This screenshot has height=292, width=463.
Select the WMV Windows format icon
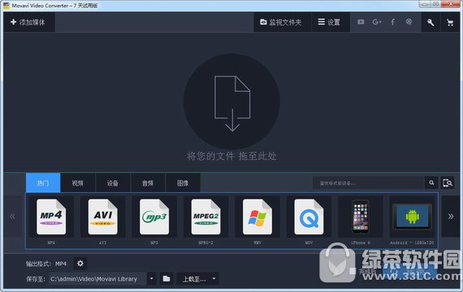pyautogui.click(x=257, y=217)
